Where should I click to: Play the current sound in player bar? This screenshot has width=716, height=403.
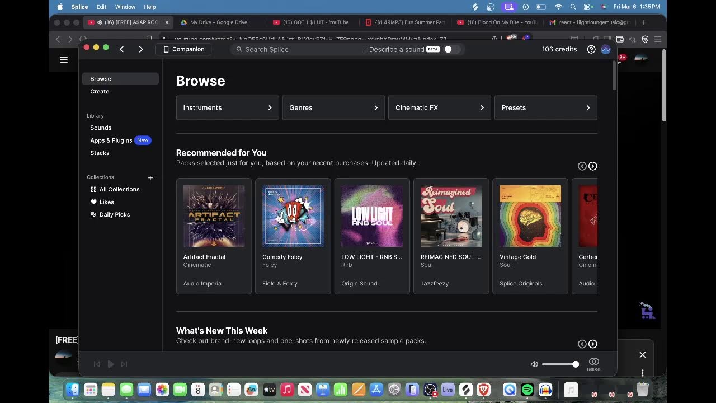[x=111, y=364]
